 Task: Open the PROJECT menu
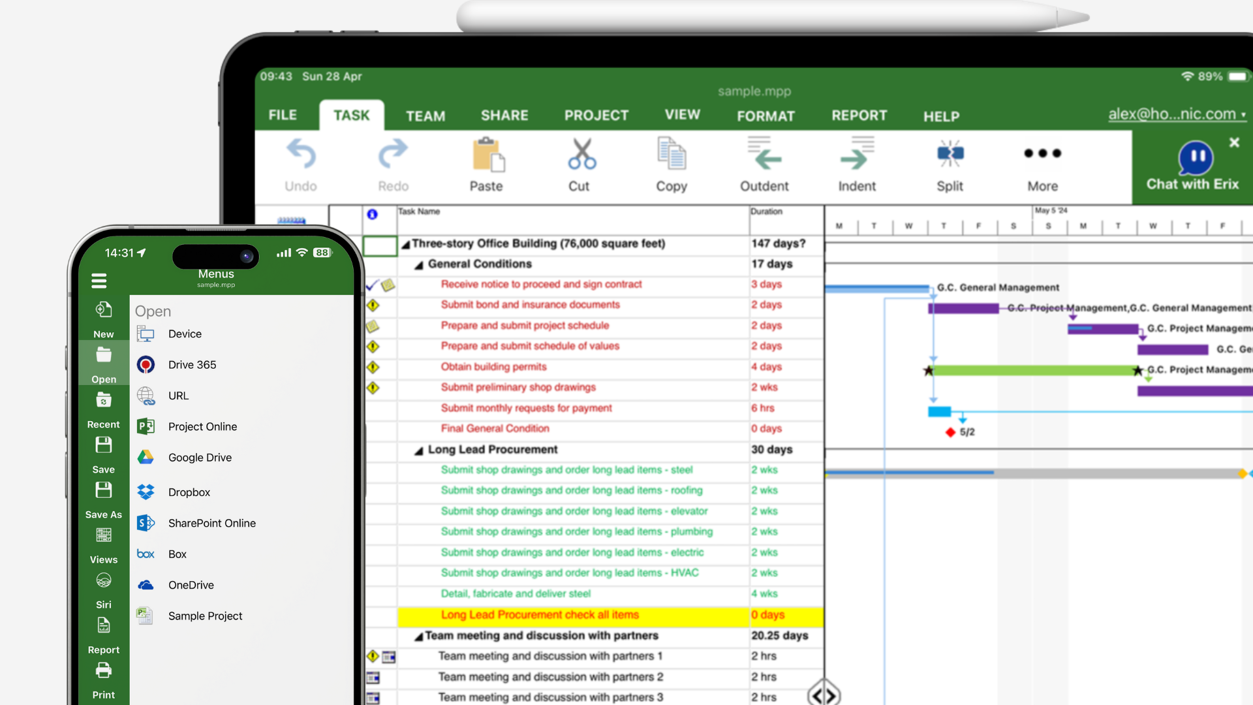(596, 115)
